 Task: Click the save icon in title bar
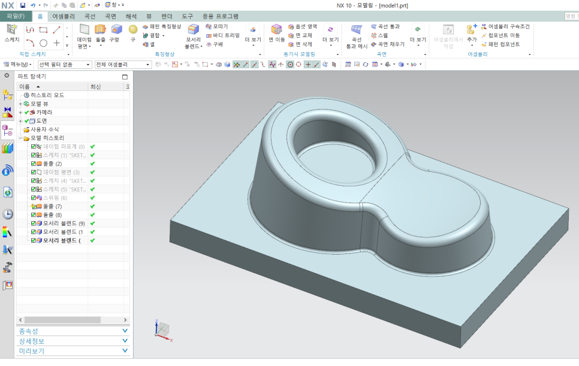point(23,5)
